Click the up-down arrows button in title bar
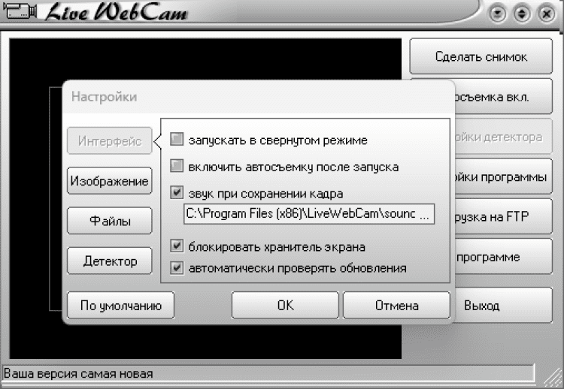This screenshot has width=564, height=389. [522, 14]
